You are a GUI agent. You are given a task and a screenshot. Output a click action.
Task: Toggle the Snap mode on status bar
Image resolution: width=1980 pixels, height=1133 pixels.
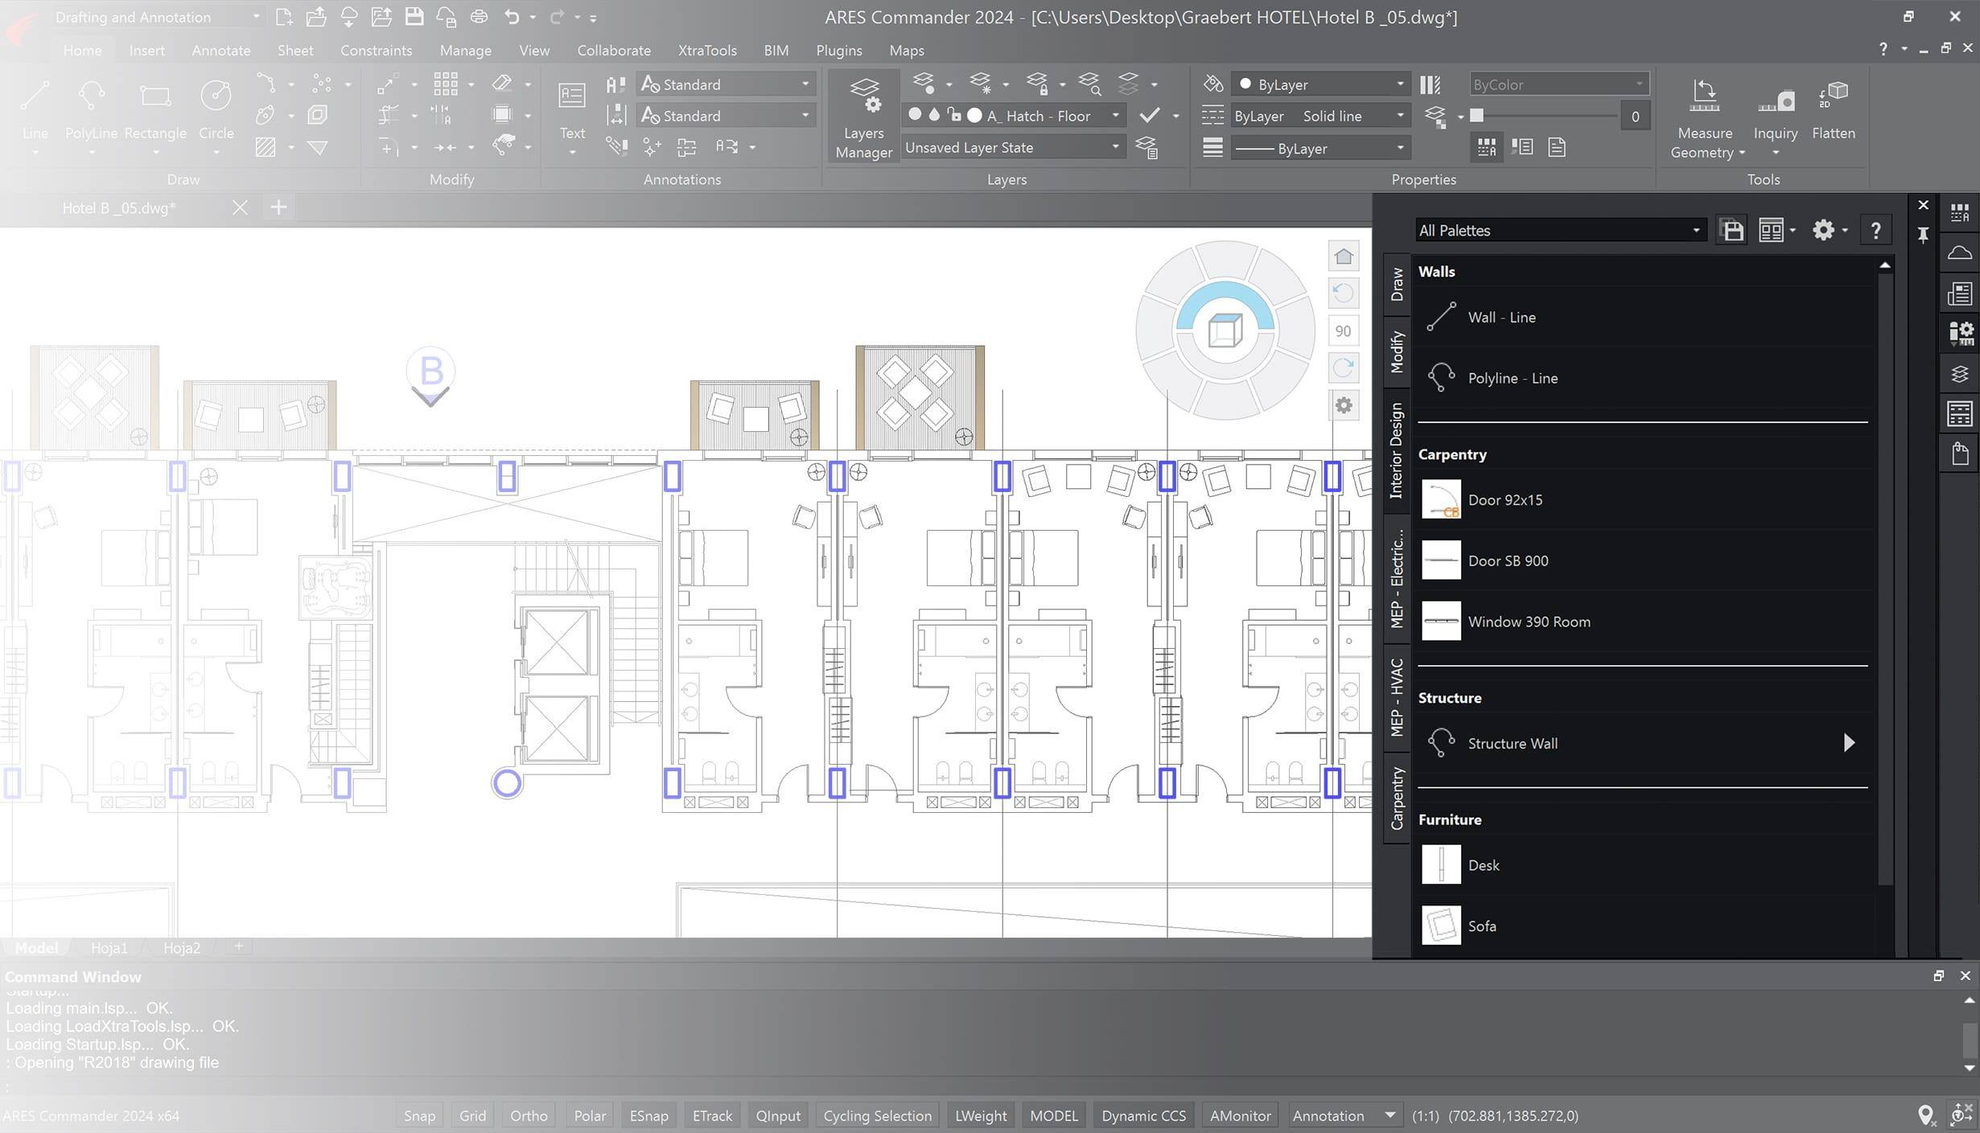pos(419,1114)
